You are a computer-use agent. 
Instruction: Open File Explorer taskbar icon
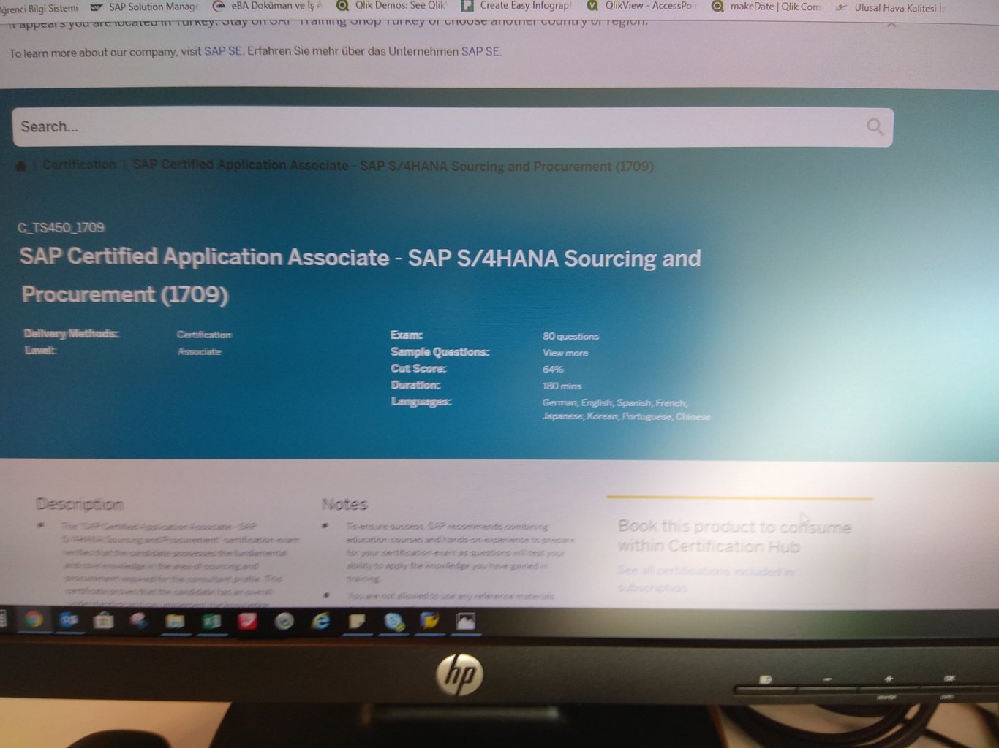(x=175, y=622)
